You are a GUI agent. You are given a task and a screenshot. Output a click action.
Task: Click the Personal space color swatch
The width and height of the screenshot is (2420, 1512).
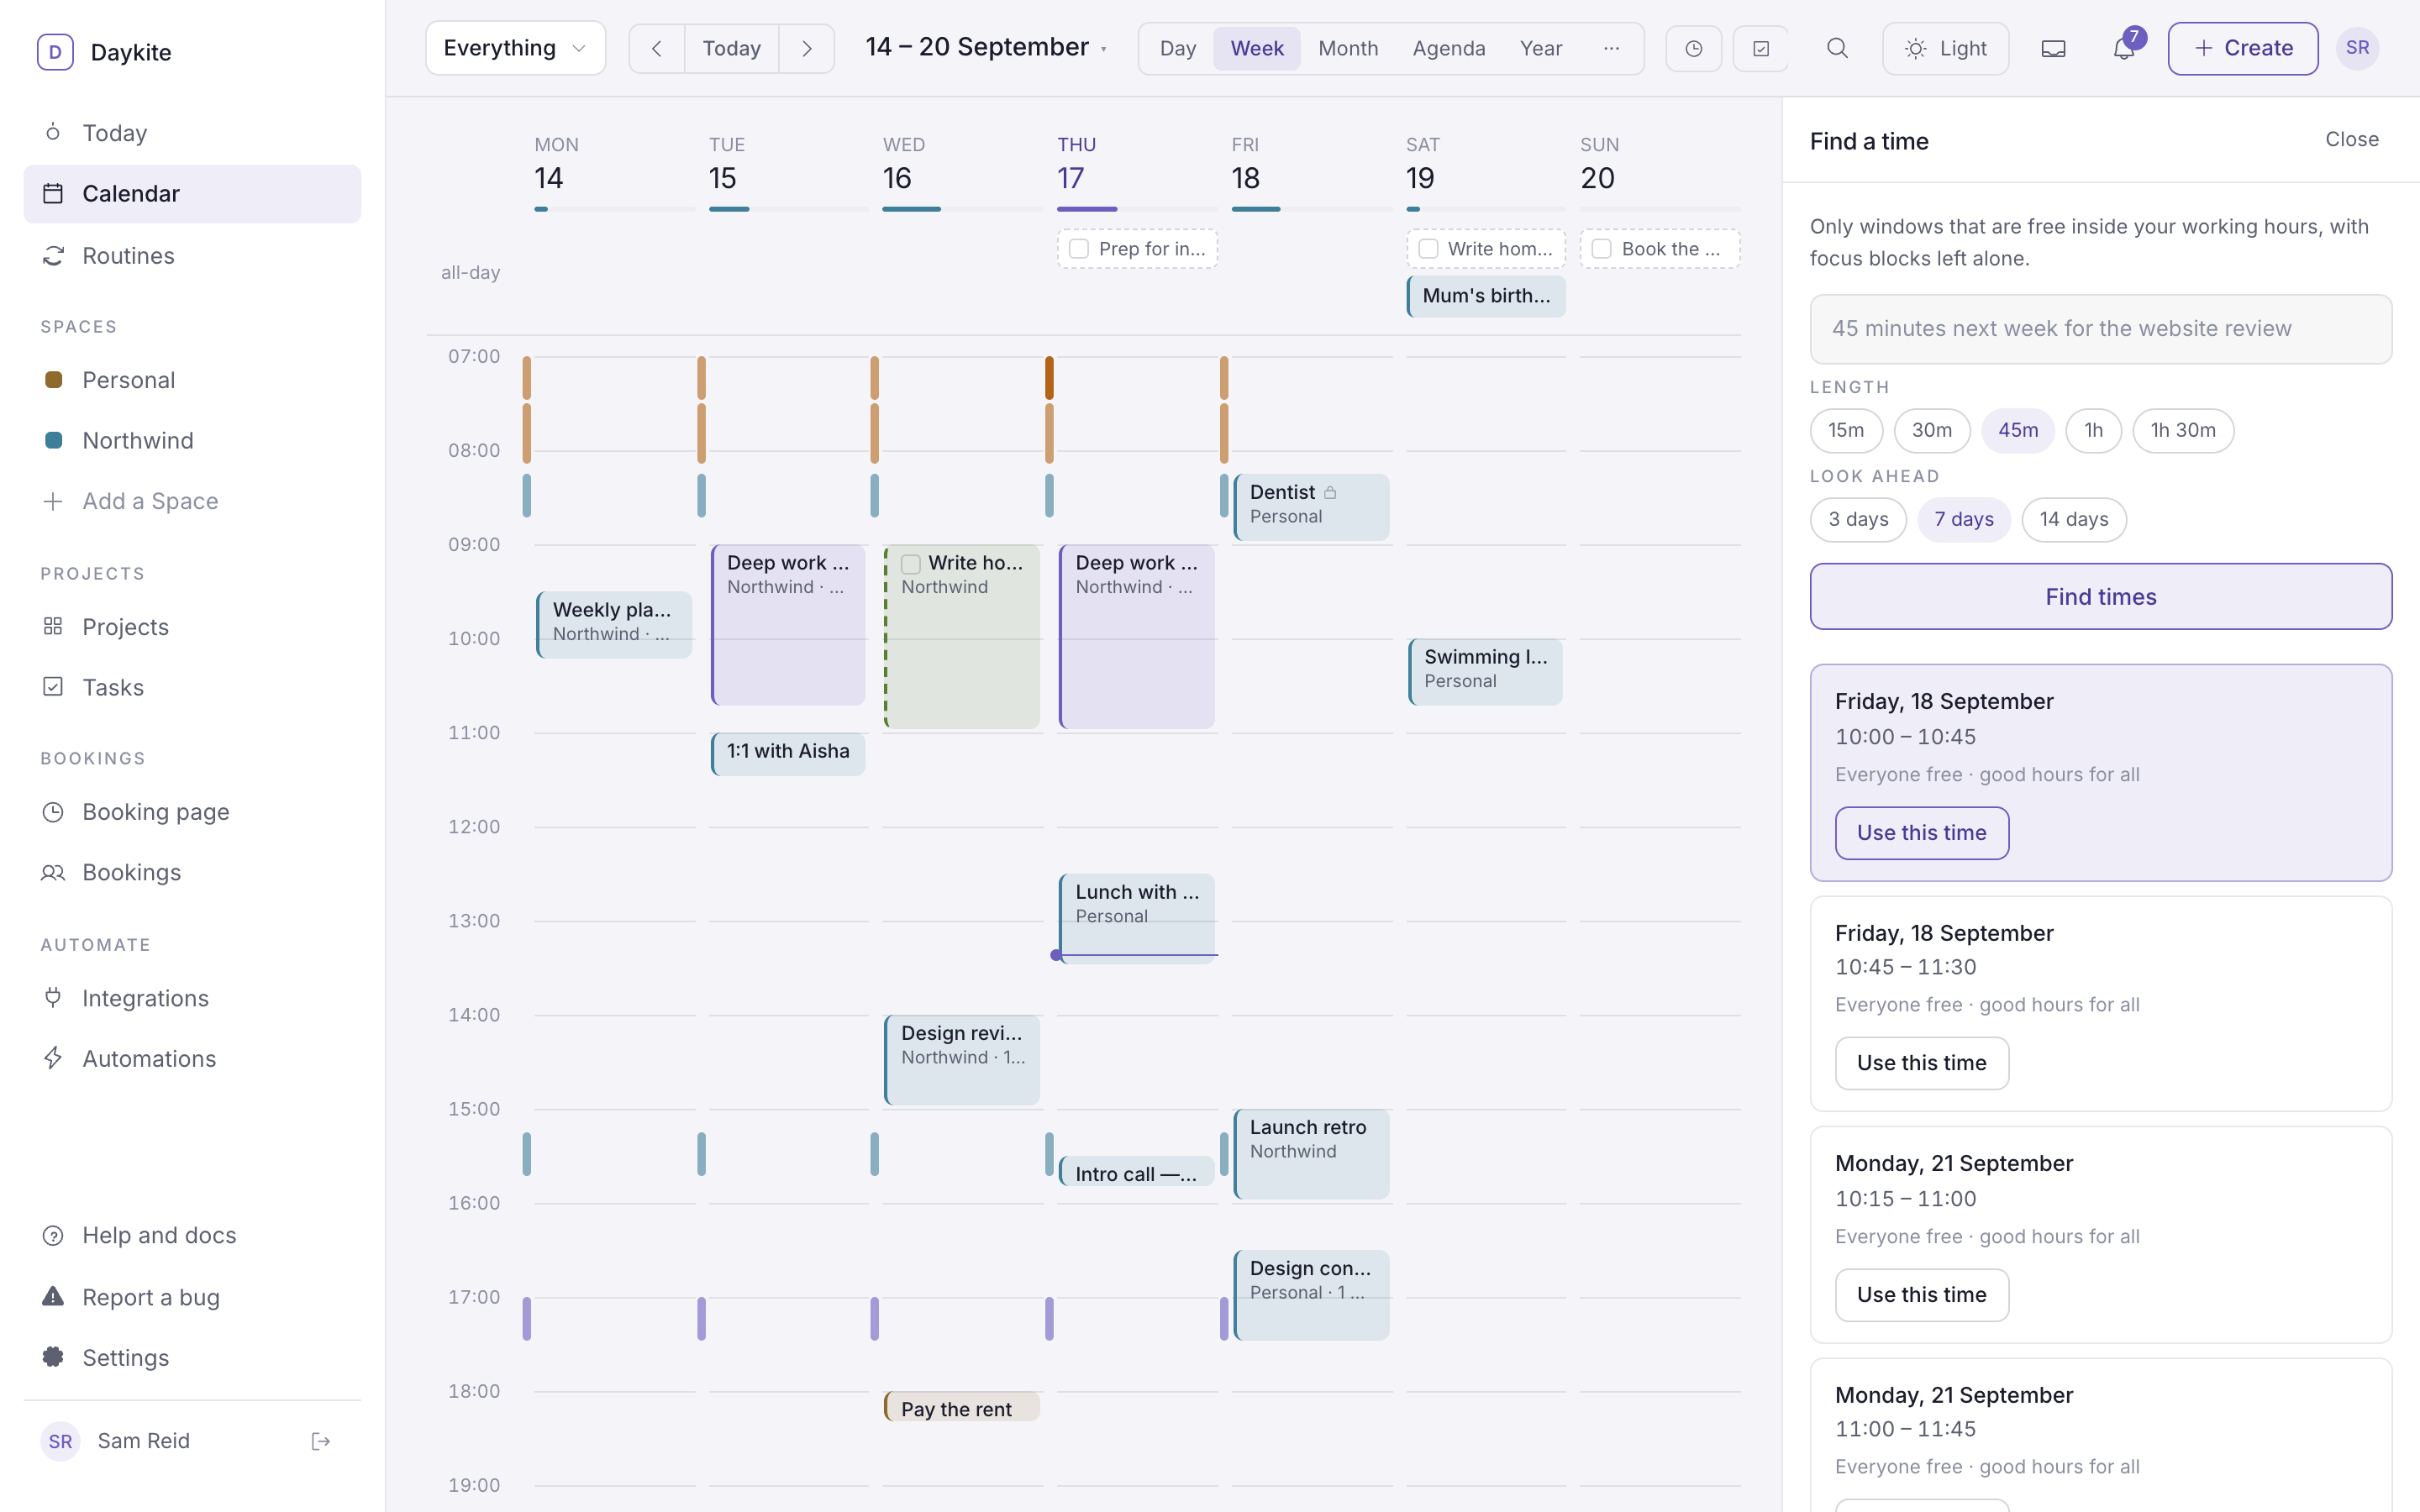coord(54,380)
